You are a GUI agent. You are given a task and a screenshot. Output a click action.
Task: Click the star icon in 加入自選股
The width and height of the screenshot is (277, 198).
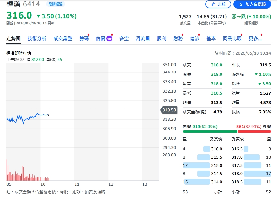tap(241, 4)
